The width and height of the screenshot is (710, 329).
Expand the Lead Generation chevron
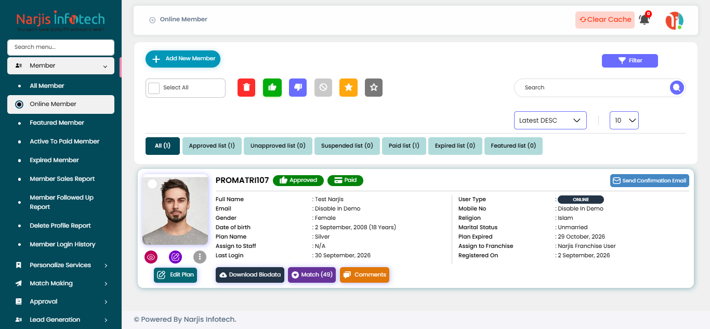point(106,320)
